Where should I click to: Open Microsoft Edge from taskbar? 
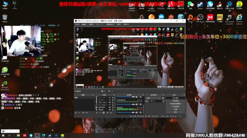coord(44,135)
